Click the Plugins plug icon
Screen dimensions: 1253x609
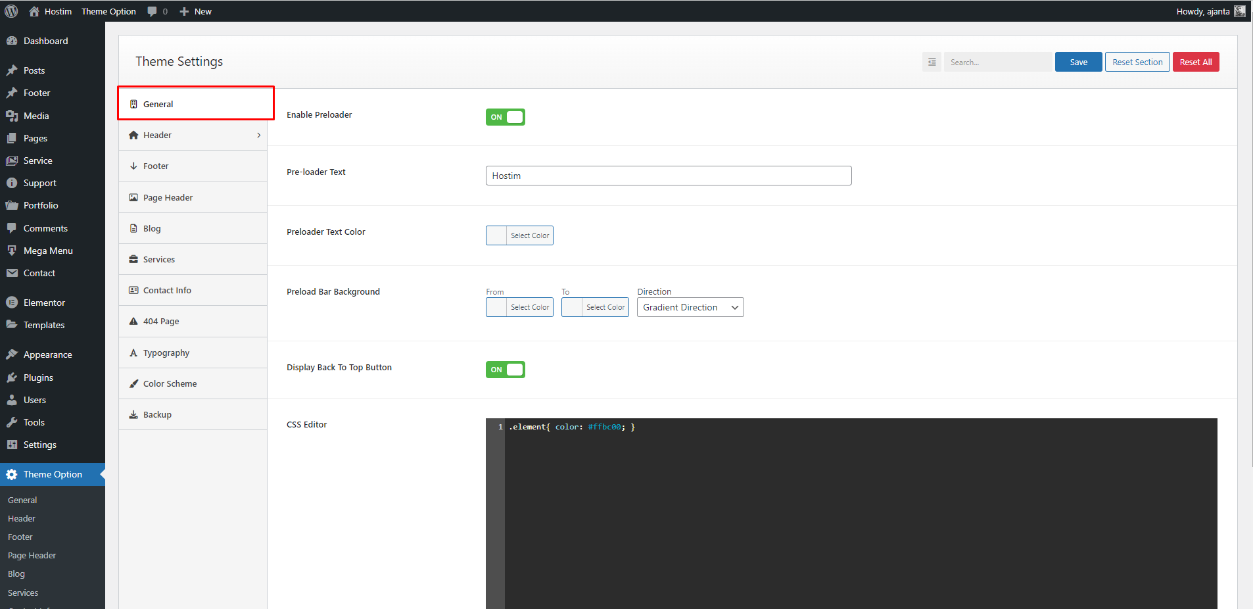(12, 378)
